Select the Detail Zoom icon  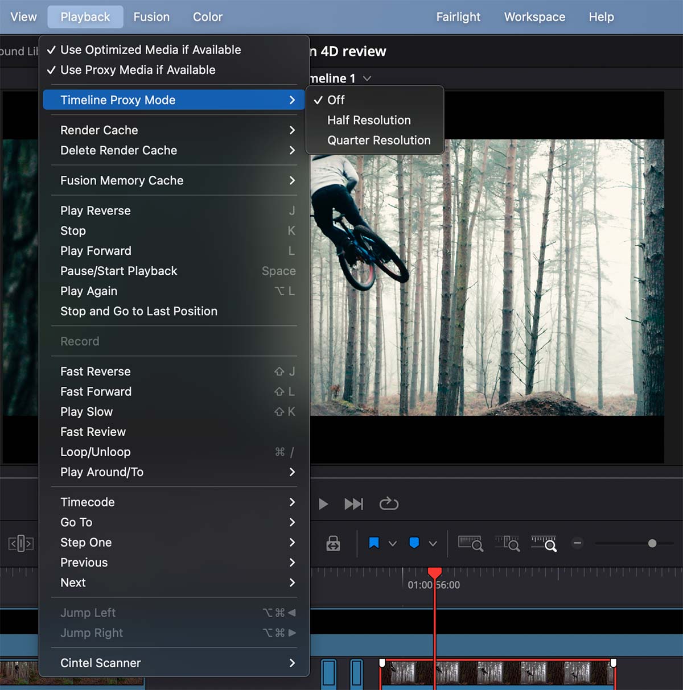coord(507,543)
